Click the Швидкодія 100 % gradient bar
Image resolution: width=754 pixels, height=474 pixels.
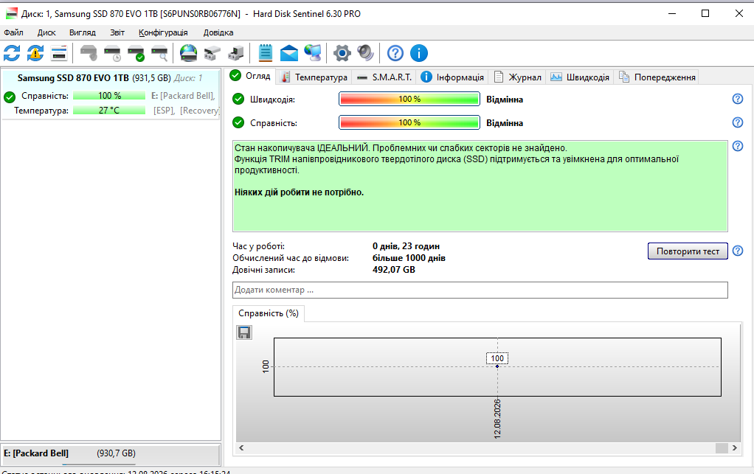409,99
